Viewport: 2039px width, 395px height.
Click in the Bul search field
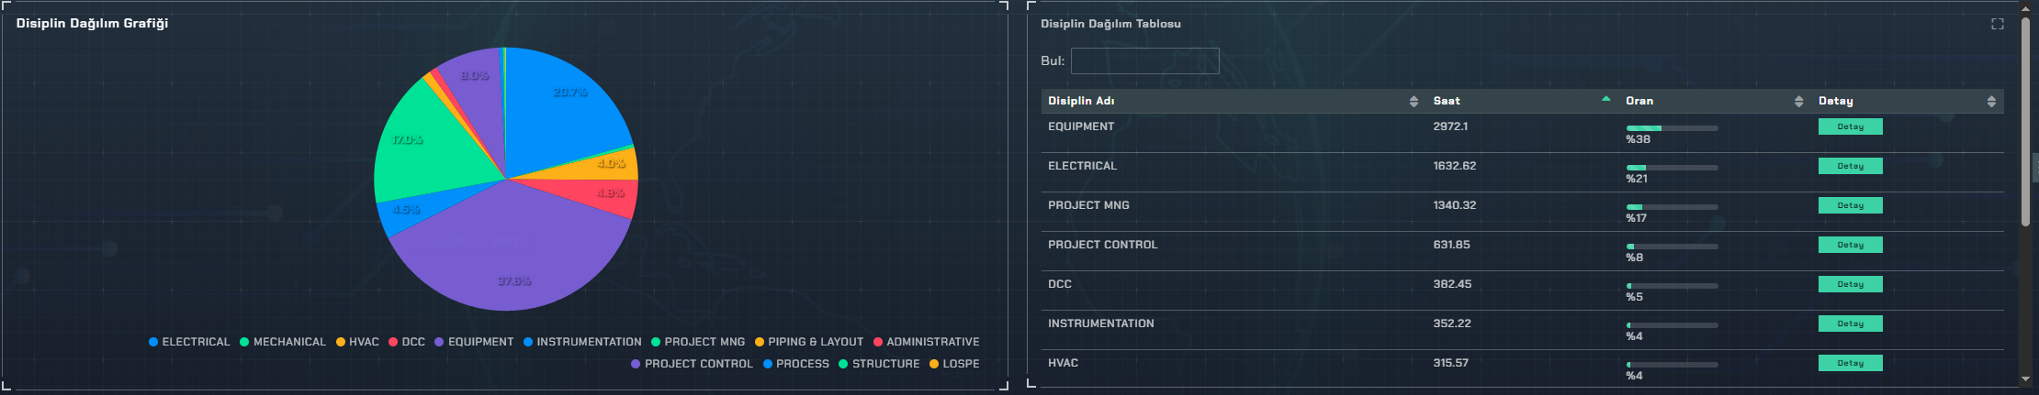pyautogui.click(x=1144, y=61)
